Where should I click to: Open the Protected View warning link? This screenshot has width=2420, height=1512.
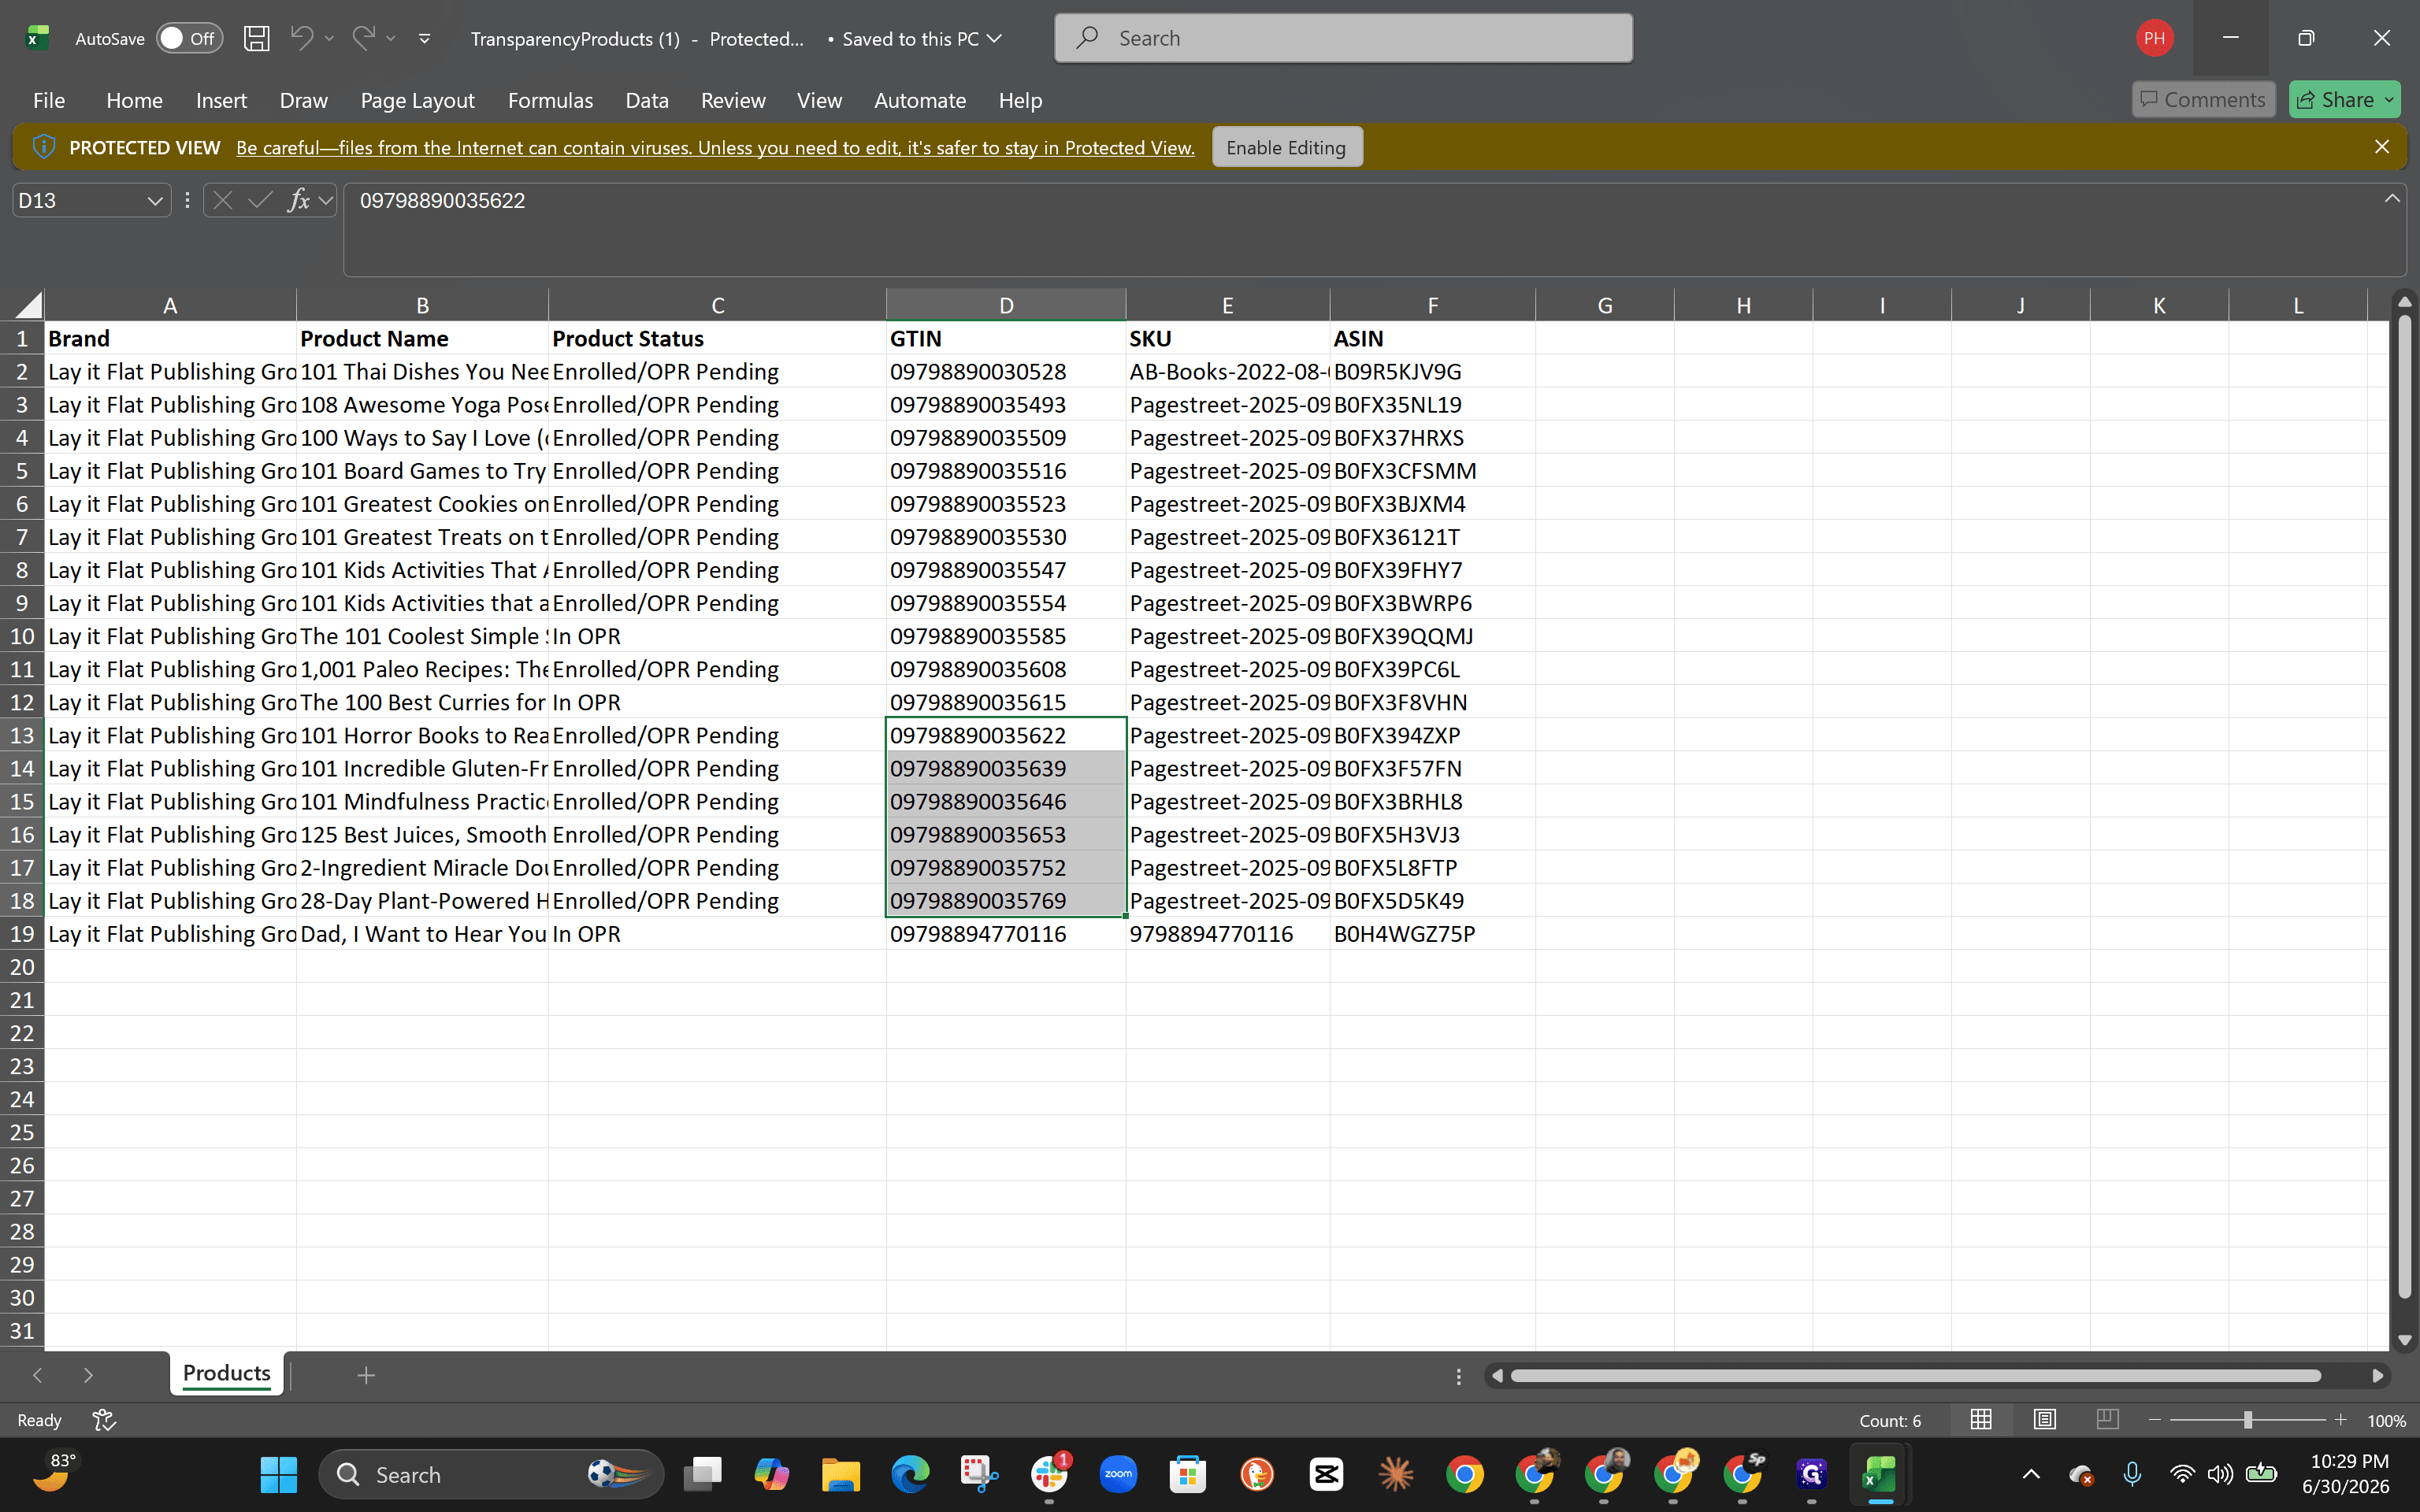click(x=715, y=147)
